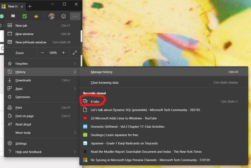
Task: Open the More tools submenu
Action: coord(42,133)
